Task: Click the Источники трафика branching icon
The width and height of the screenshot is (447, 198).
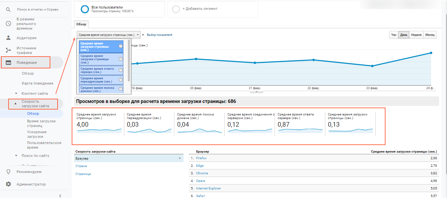Action: coord(9,50)
